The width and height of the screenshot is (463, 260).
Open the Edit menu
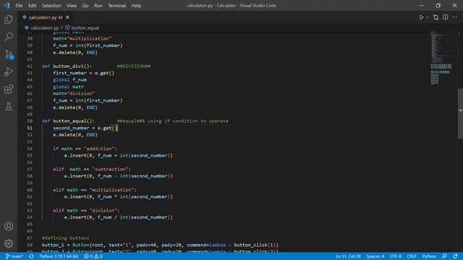pyautogui.click(x=32, y=6)
